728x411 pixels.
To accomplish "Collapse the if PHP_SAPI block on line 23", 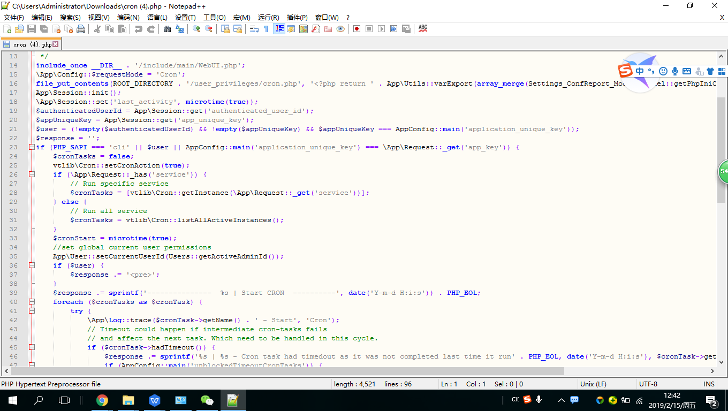I will pyautogui.click(x=32, y=147).
